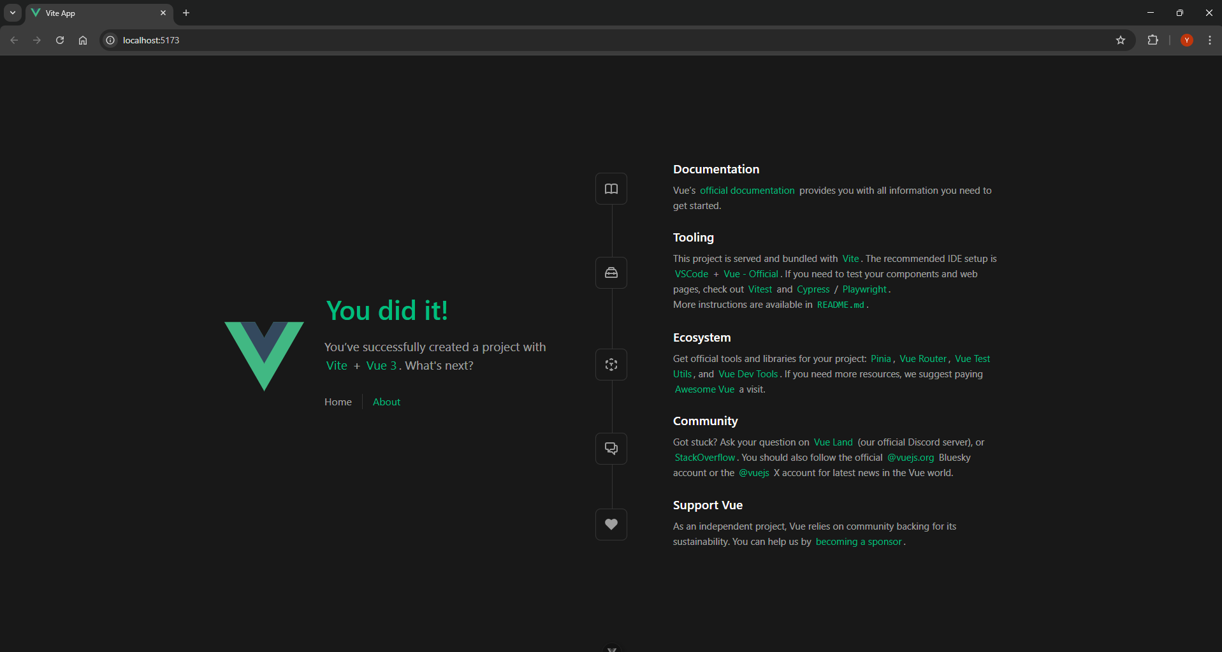Navigate to the About page
This screenshot has height=652, width=1222.
(386, 402)
